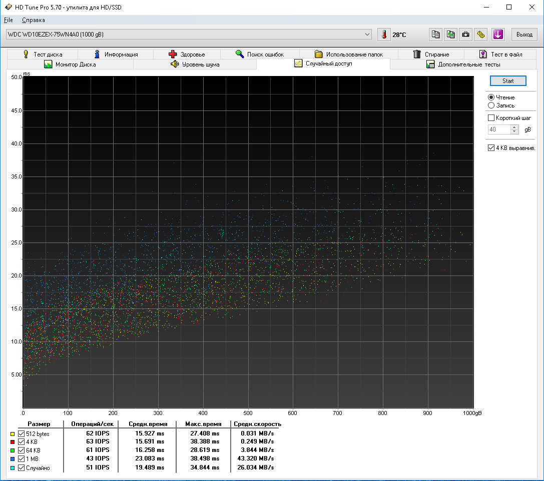
Task: Click the thermometer temperature icon
Action: 384,34
